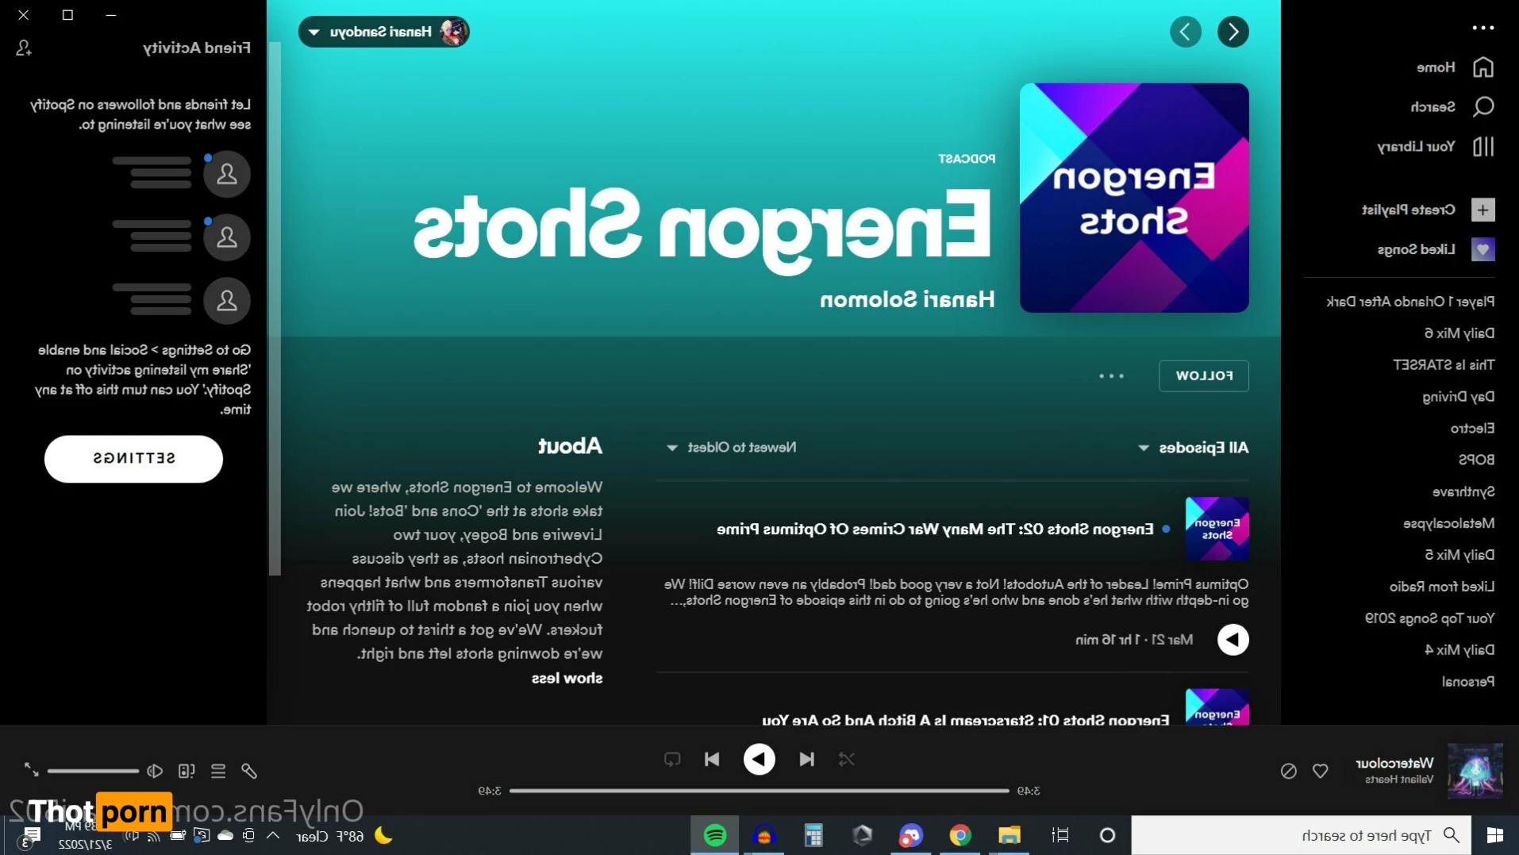Toggle shuffle in the player controls
Viewport: 1519px width, 855px height.
pos(846,760)
